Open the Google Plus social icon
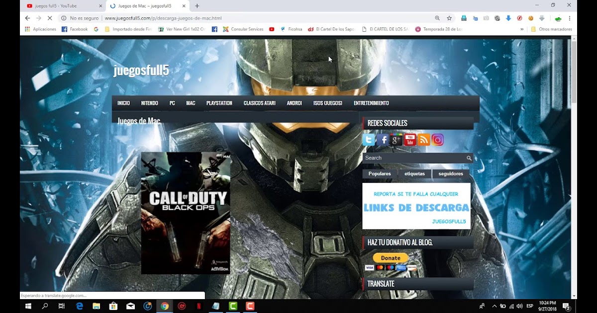The image size is (597, 313). coord(396,140)
